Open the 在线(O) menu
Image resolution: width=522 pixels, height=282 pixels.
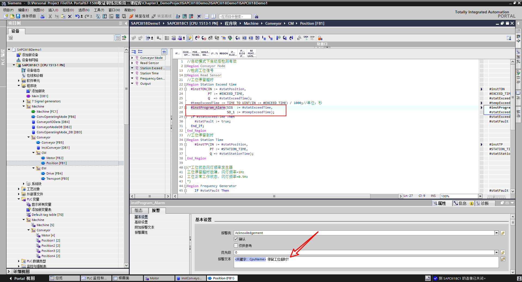[68, 10]
